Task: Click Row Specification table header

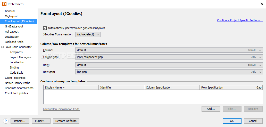Action: [x=227, y=87]
